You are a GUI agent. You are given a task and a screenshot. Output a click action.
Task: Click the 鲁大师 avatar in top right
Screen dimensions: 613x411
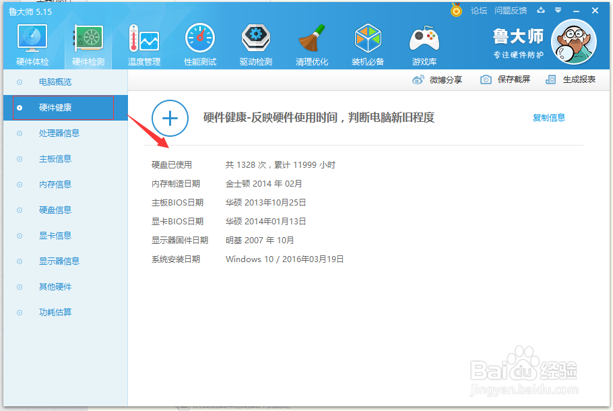[x=573, y=42]
